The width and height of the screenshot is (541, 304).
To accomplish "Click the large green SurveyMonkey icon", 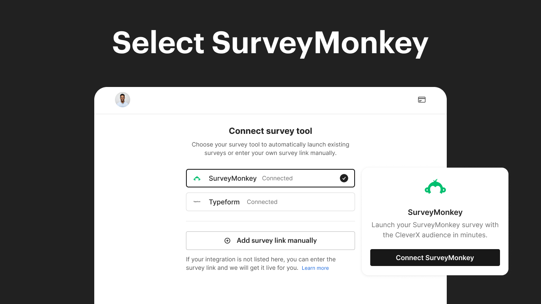I will coord(435,186).
